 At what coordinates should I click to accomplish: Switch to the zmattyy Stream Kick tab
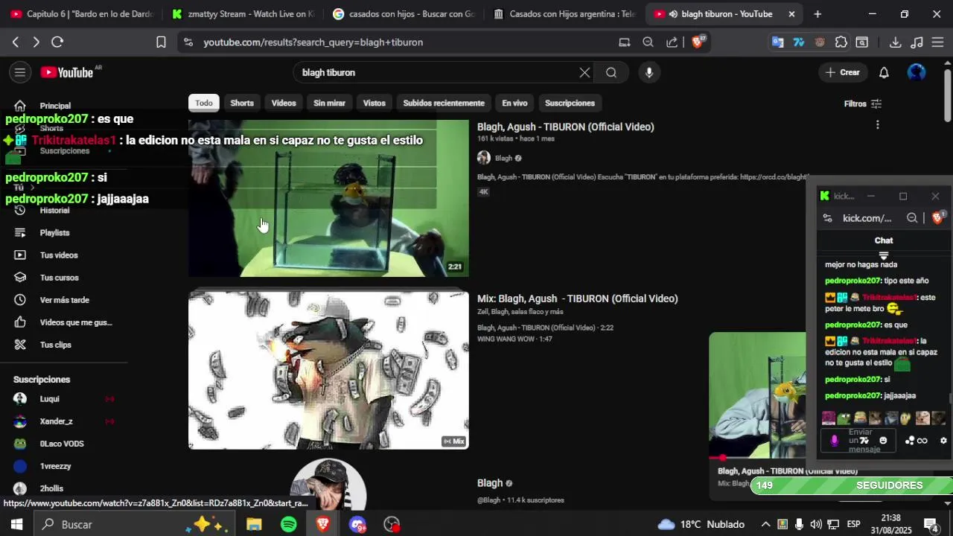coord(243,14)
